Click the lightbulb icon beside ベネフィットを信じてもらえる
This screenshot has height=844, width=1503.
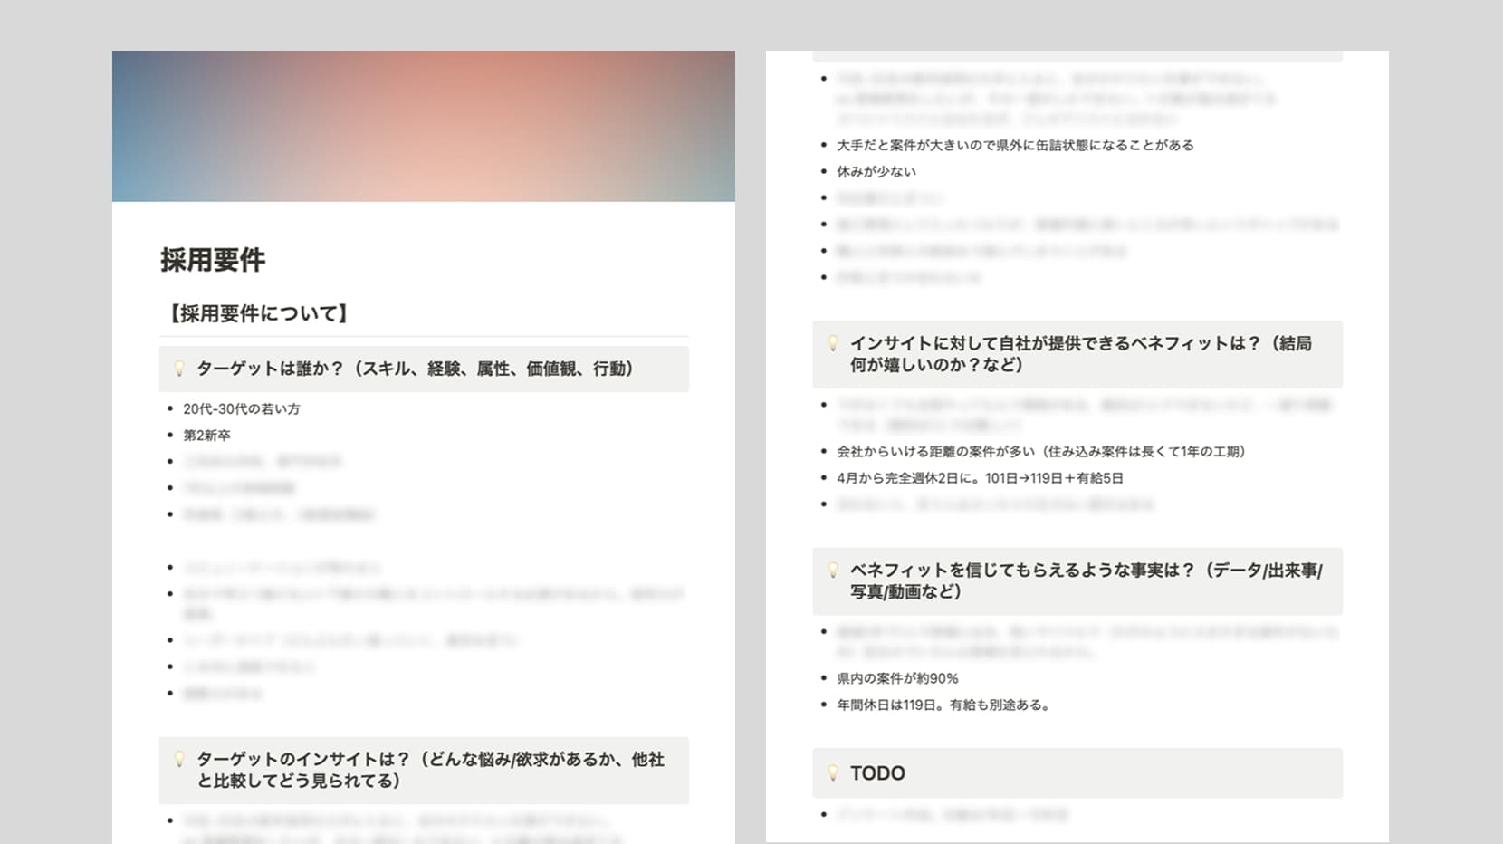[833, 570]
